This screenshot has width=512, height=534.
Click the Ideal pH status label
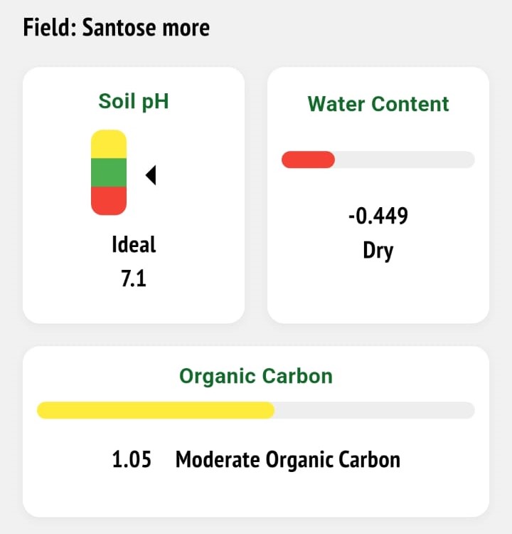134,244
